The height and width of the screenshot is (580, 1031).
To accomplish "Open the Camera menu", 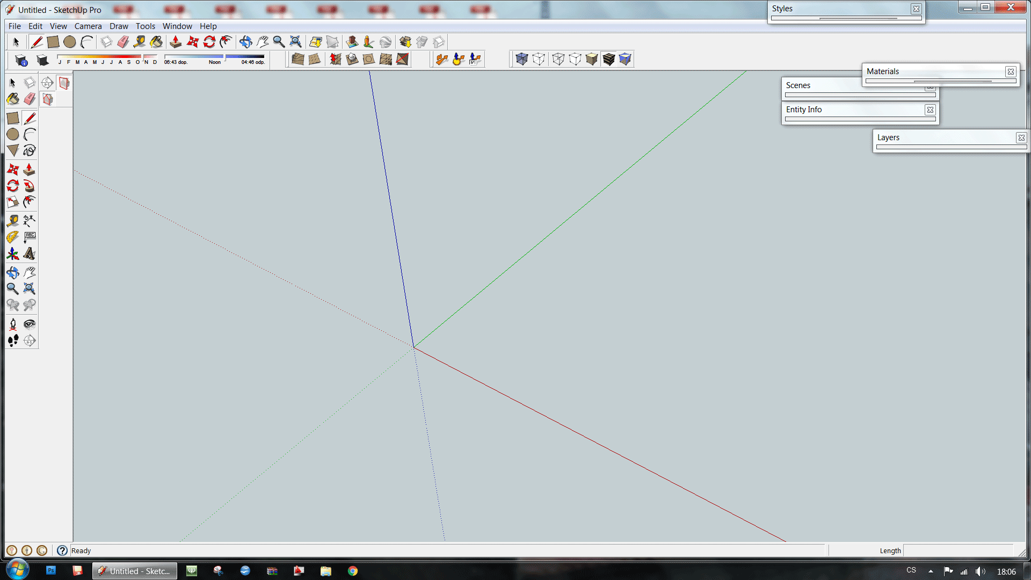I will (88, 26).
